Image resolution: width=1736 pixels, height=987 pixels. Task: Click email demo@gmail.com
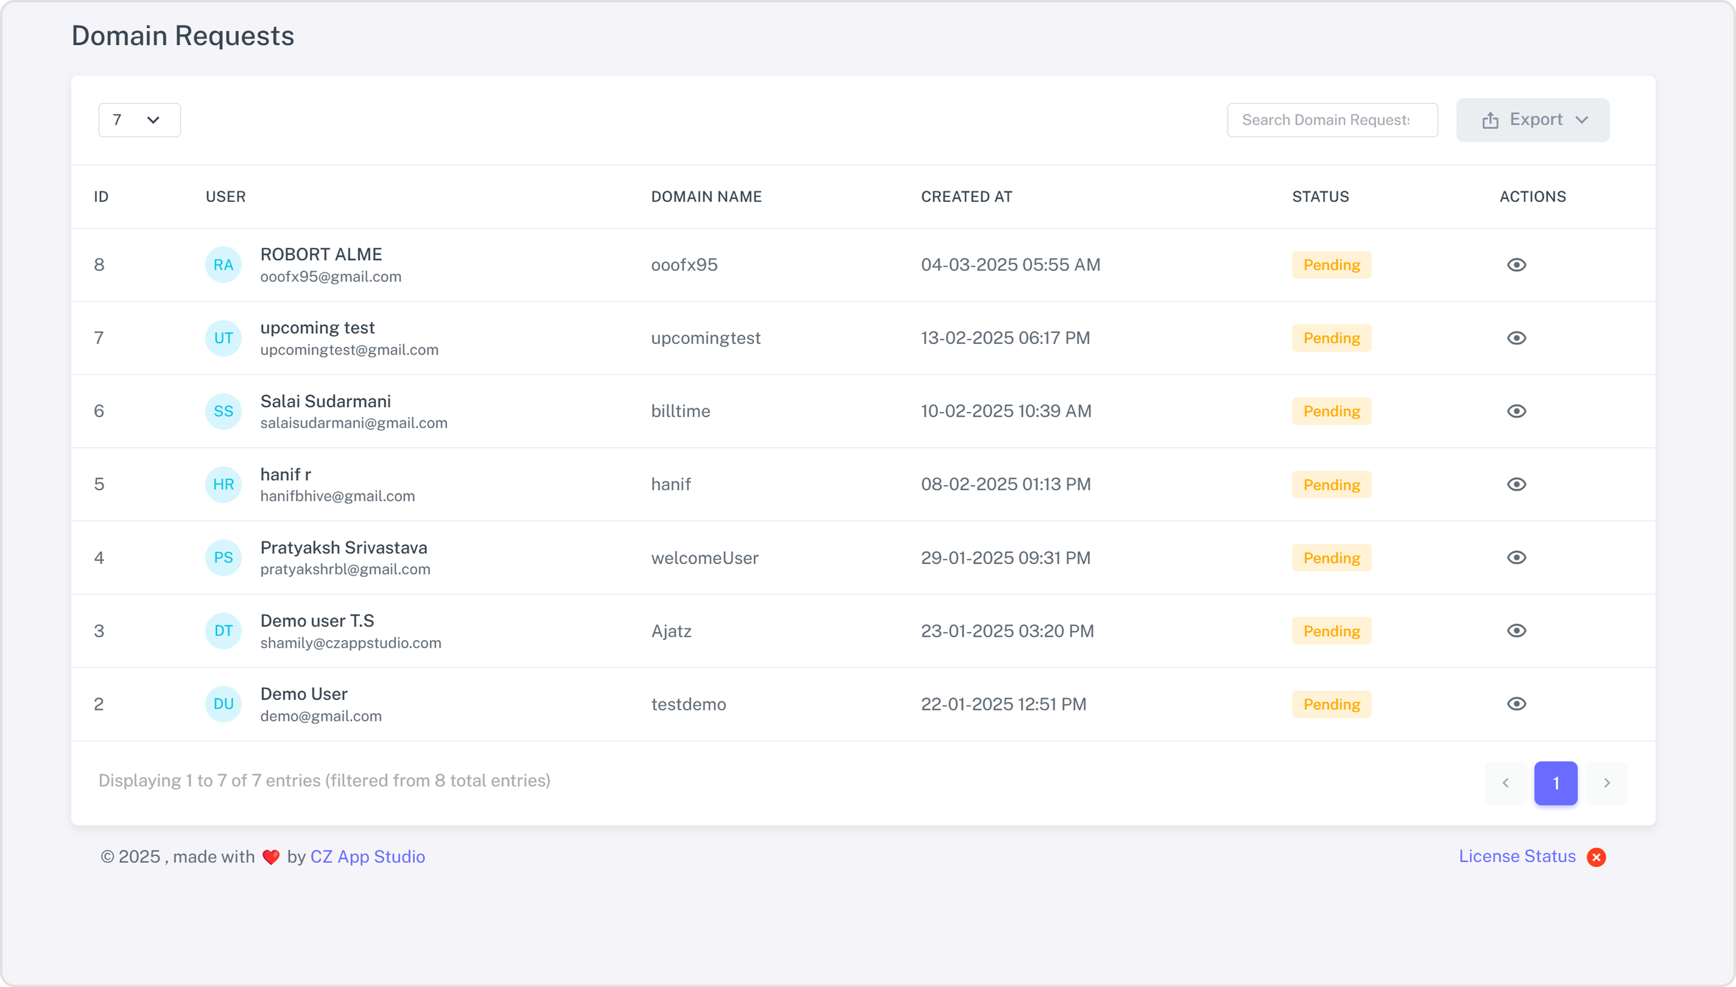tap(320, 716)
